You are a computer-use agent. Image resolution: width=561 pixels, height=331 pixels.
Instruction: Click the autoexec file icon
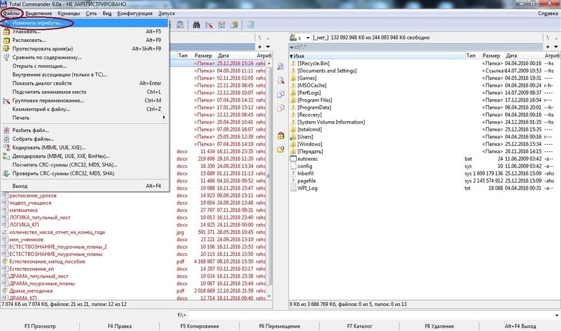[293, 159]
